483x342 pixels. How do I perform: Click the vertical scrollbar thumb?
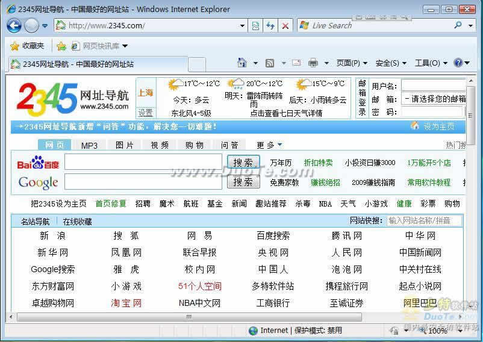pos(470,116)
